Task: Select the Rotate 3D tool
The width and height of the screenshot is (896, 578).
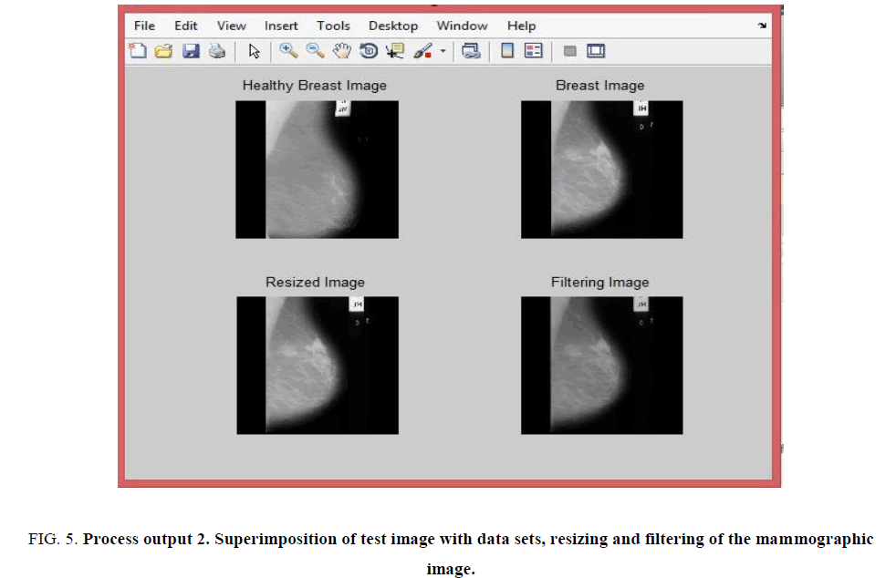Action: (x=369, y=51)
